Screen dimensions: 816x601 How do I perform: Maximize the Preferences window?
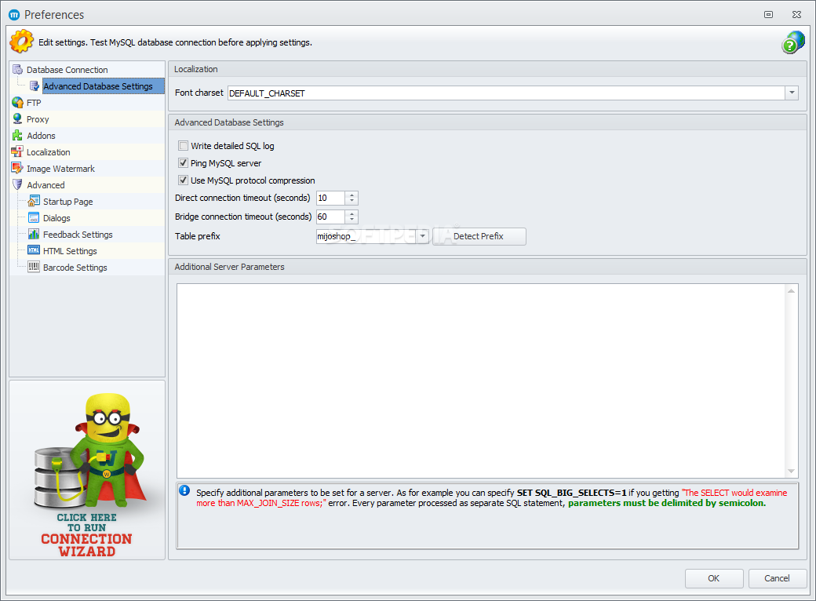coord(768,15)
